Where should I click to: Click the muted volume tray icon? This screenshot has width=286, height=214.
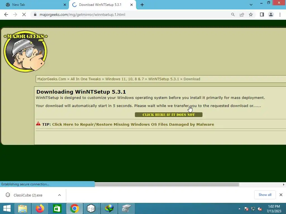tap(260, 208)
